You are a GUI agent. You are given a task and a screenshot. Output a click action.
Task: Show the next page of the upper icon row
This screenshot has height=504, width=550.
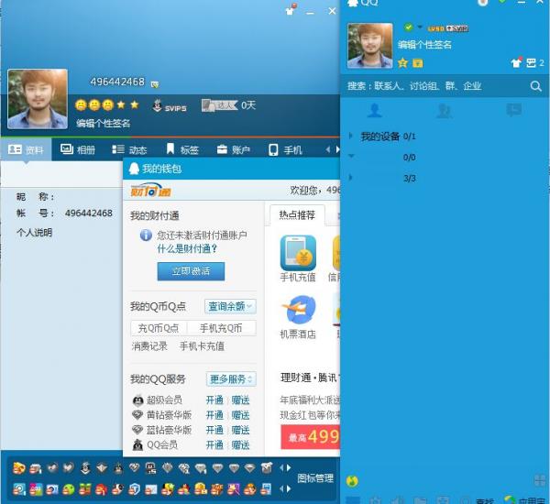pos(289,468)
